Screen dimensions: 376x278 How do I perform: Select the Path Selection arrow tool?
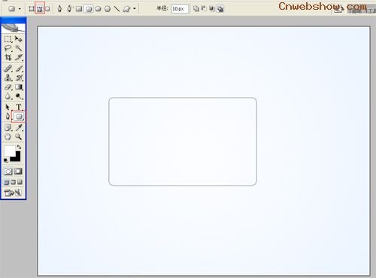(8, 107)
